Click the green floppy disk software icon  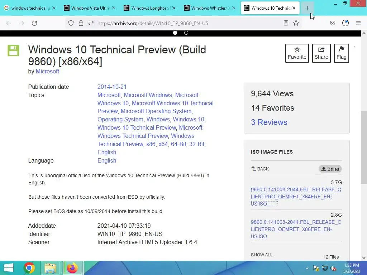(x=13, y=50)
